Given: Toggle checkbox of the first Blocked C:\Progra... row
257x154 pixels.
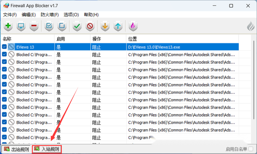Looking at the screenshot, I should 4,55.
